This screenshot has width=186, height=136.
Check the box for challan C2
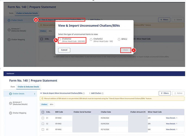tap(43, 124)
